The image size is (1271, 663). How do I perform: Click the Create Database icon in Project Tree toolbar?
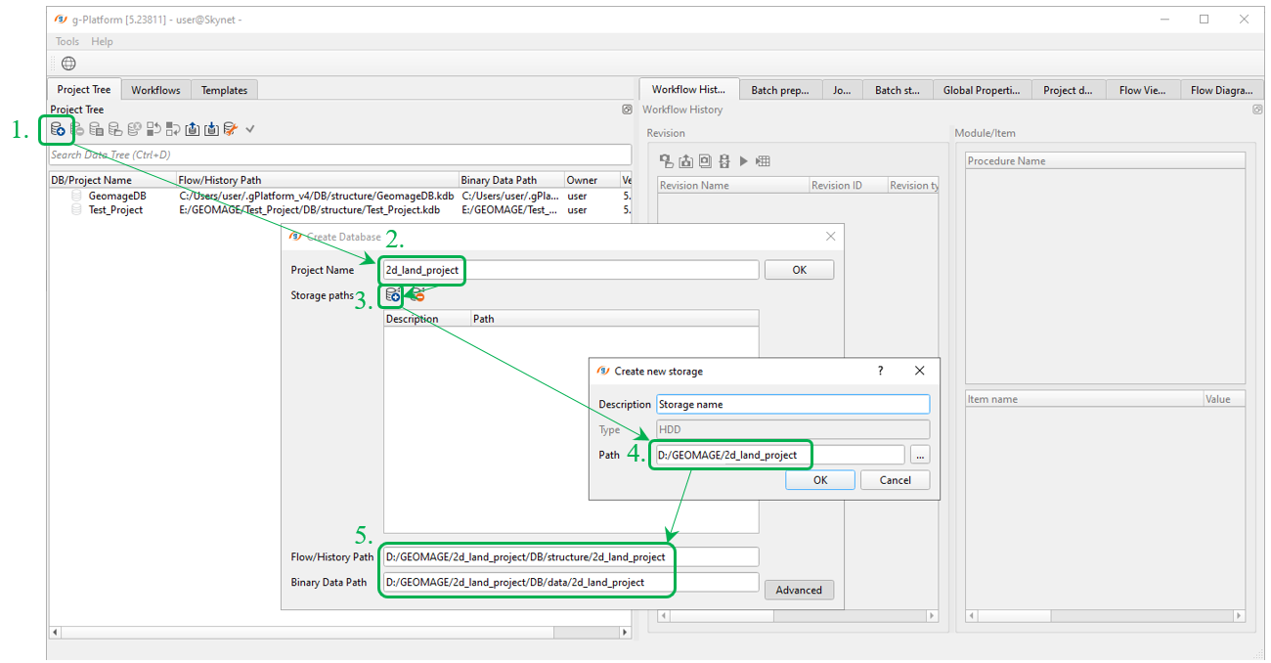click(x=58, y=129)
